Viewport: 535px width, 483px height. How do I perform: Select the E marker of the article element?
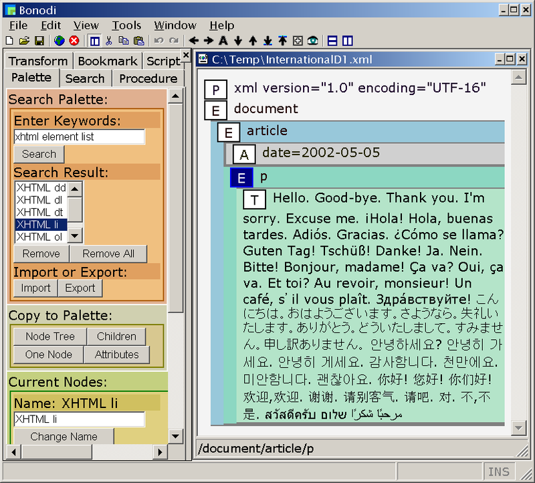(229, 132)
